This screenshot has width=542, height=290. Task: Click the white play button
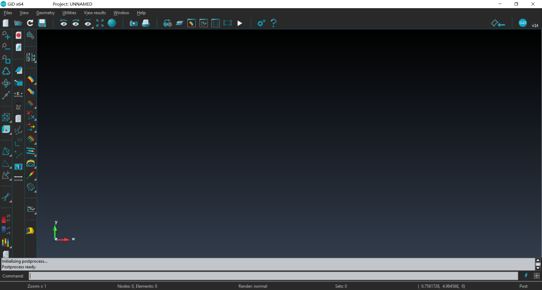point(240,23)
